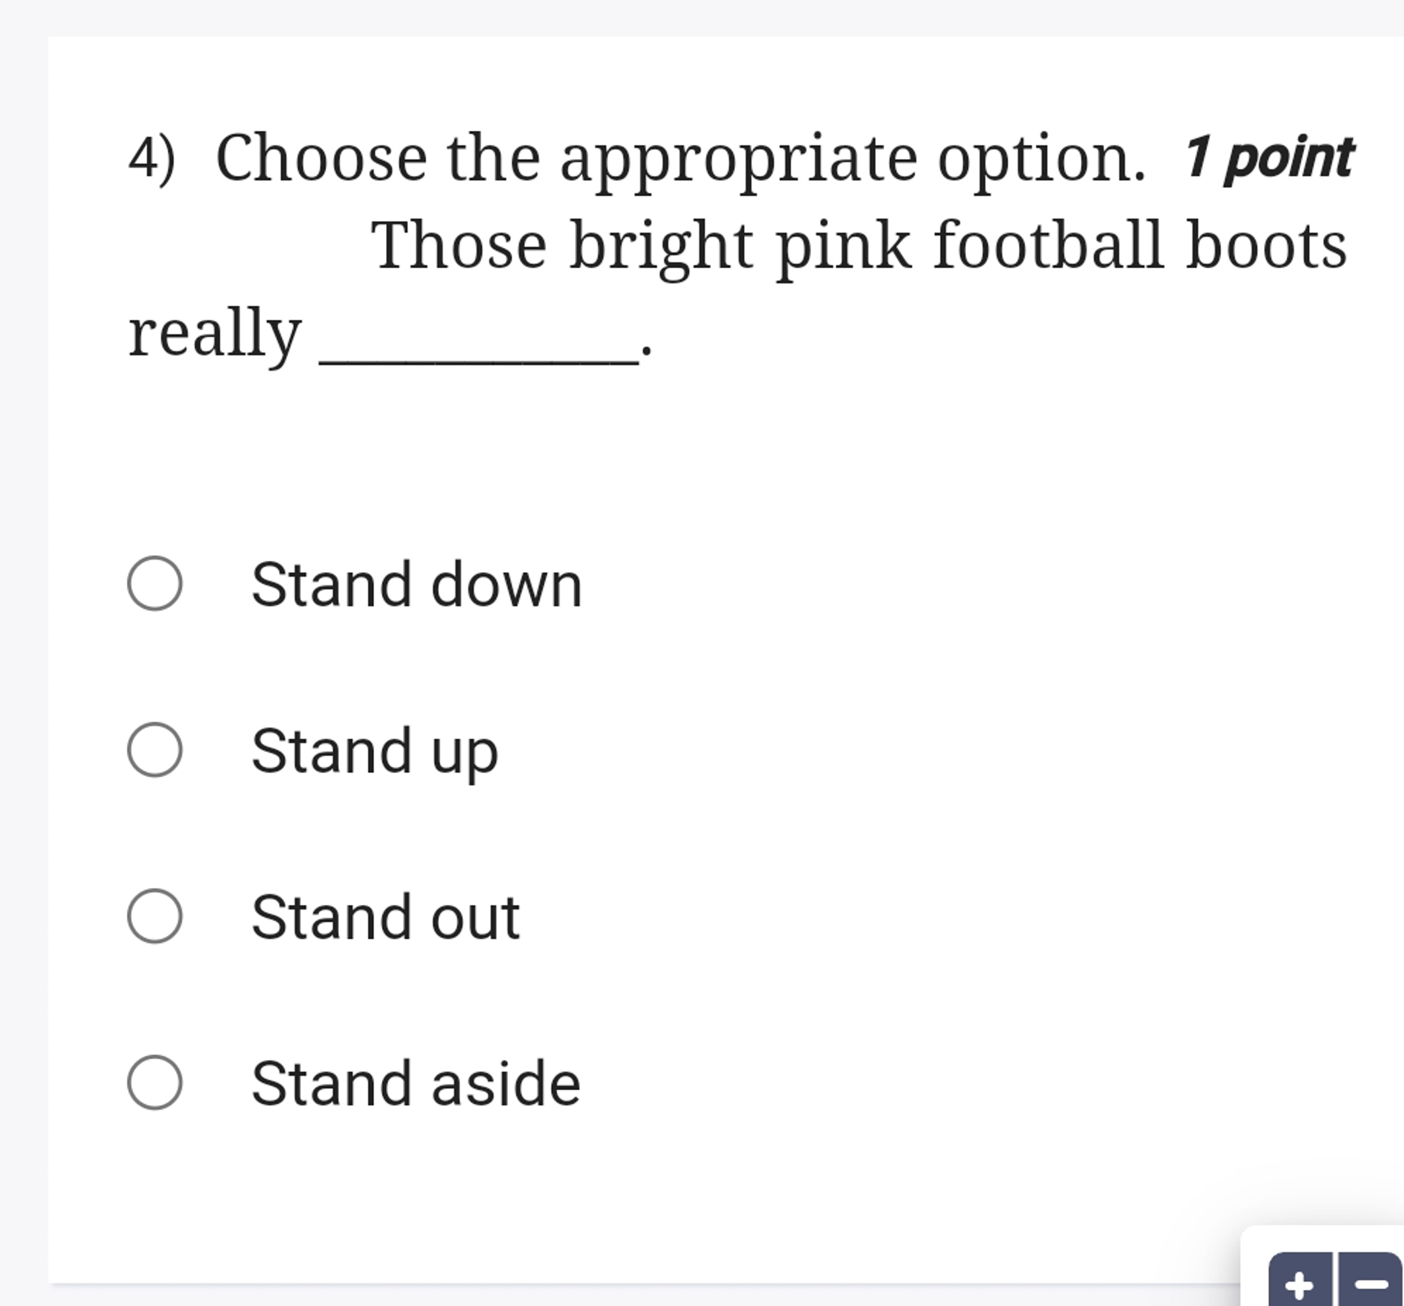Pick the Stand out radio circle
This screenshot has height=1306, width=1404.
155,916
